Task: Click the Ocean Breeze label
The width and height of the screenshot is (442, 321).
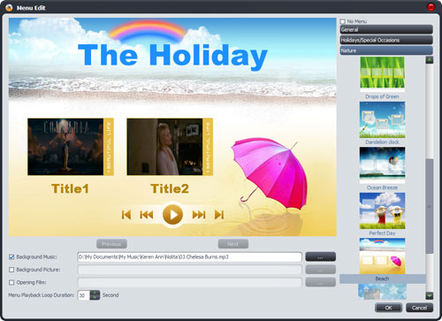Action: point(382,187)
